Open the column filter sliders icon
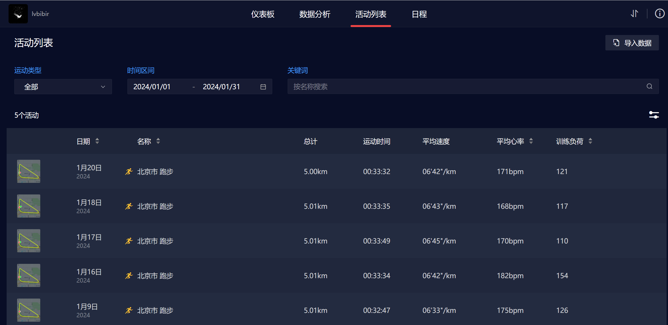The image size is (668, 325). click(654, 115)
